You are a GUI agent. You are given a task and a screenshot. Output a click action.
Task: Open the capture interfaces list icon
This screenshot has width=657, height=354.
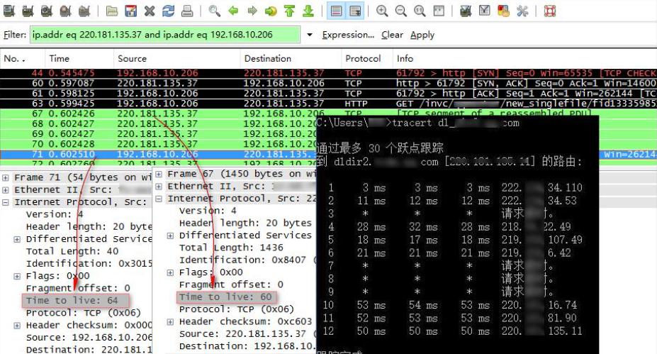click(x=10, y=11)
